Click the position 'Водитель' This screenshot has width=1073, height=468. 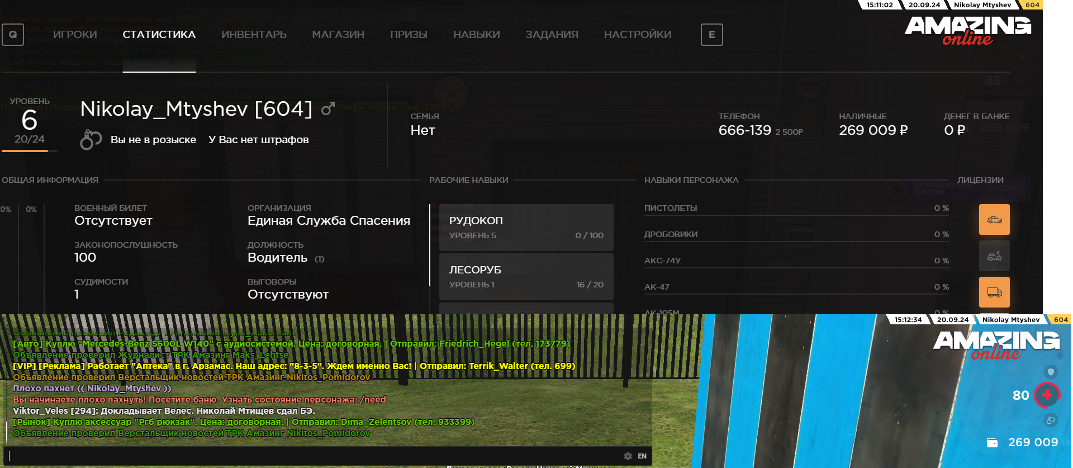[x=277, y=258]
